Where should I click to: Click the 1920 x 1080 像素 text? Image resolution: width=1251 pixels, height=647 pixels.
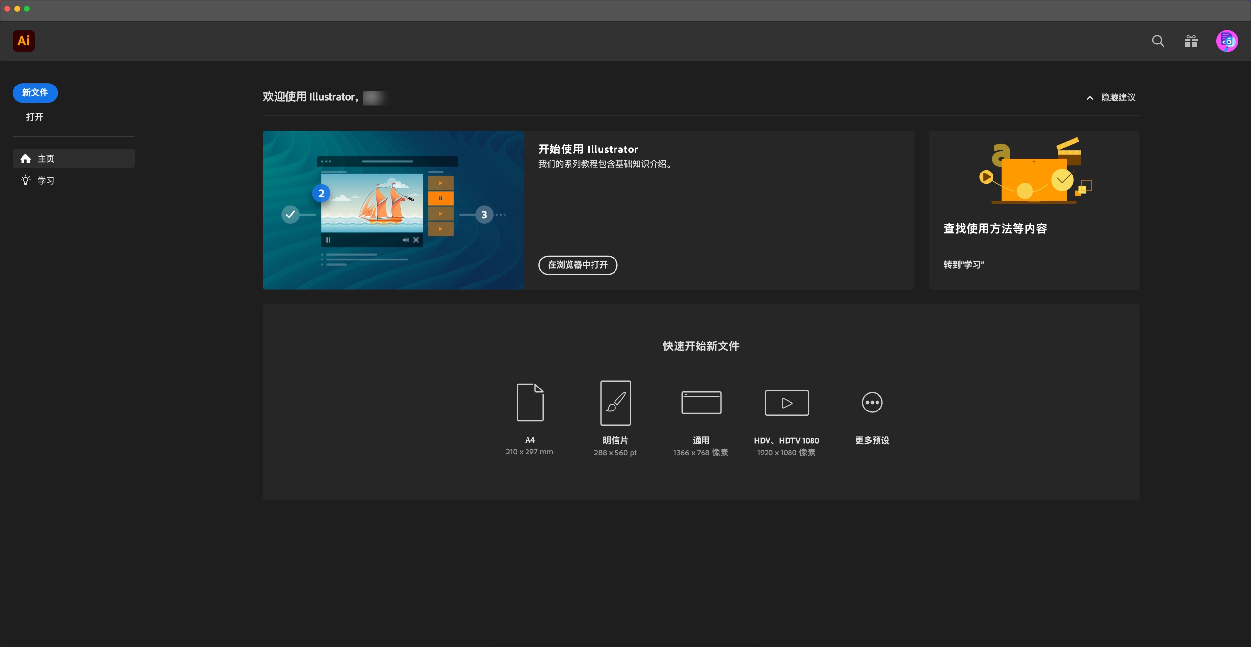pyautogui.click(x=786, y=453)
